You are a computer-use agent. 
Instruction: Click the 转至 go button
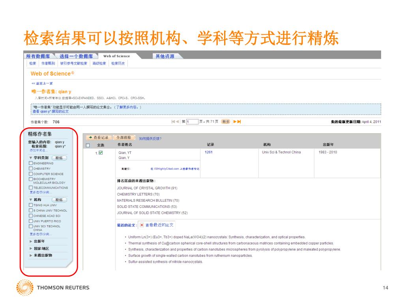click(x=226, y=122)
